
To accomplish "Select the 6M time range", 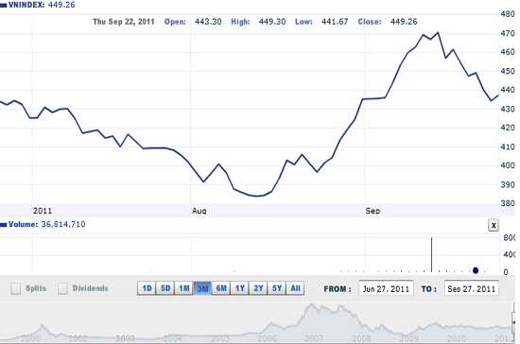I will click(221, 288).
